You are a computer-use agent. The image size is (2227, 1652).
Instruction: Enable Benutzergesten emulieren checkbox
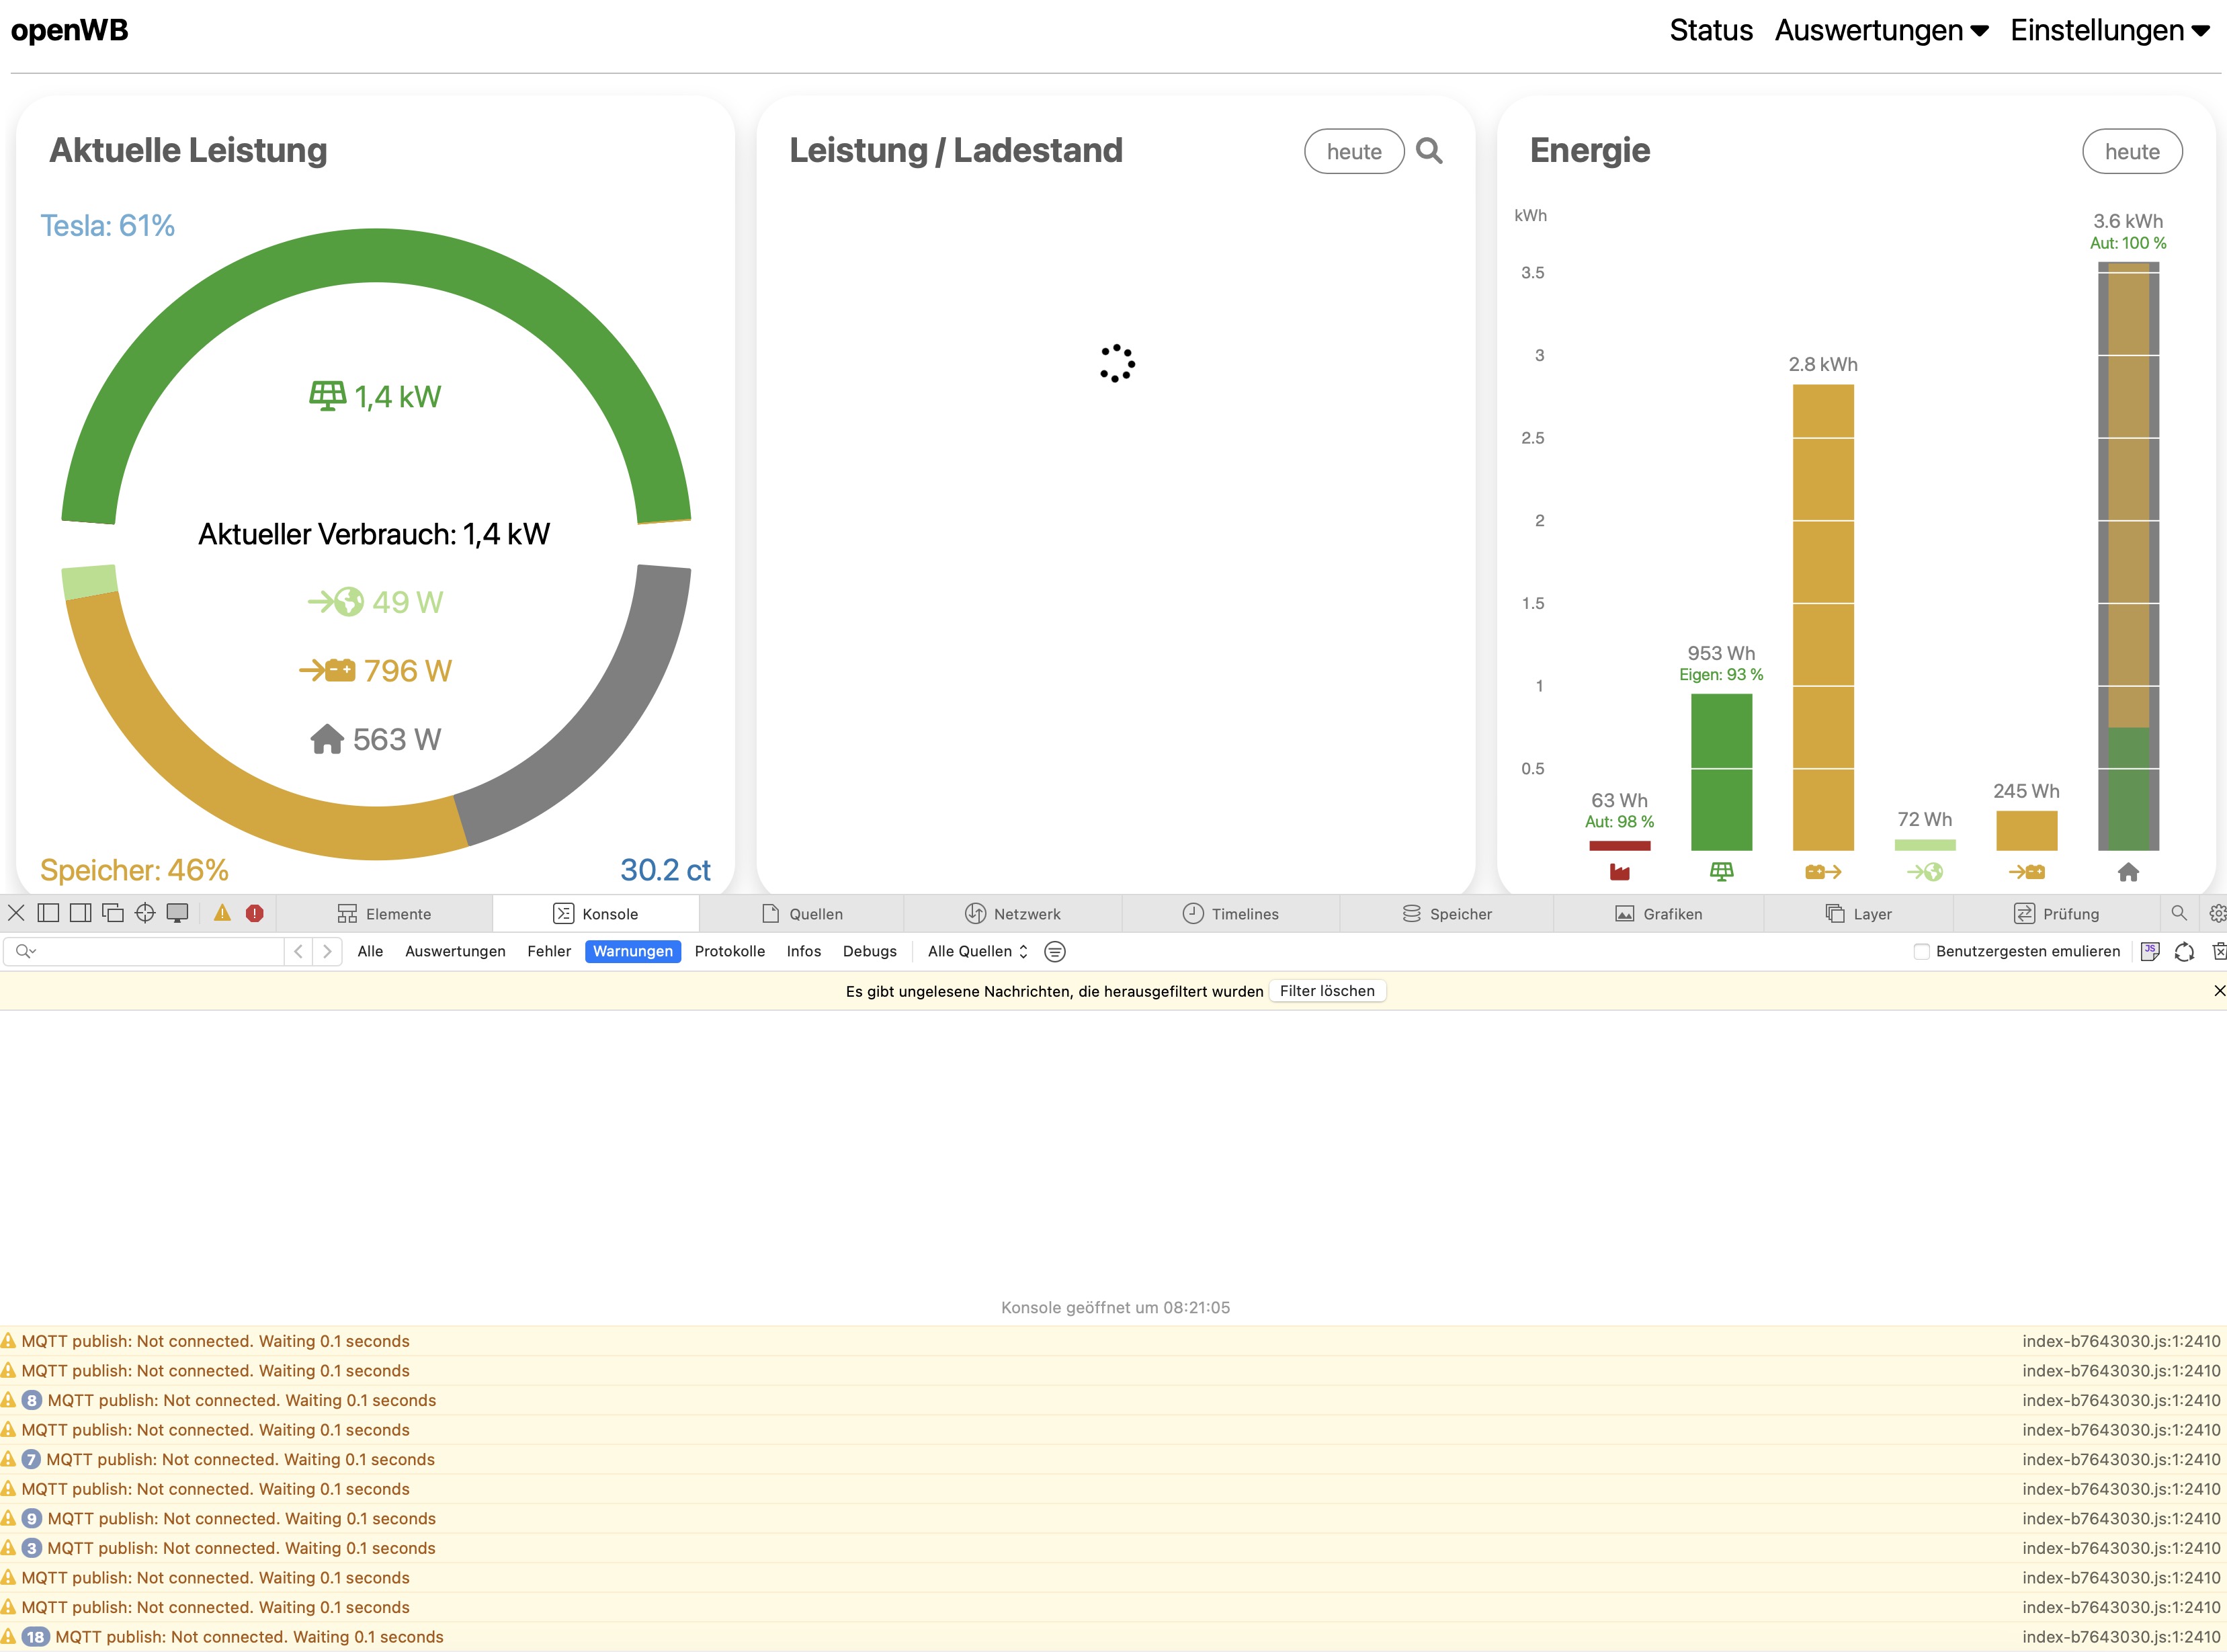coord(1921,951)
